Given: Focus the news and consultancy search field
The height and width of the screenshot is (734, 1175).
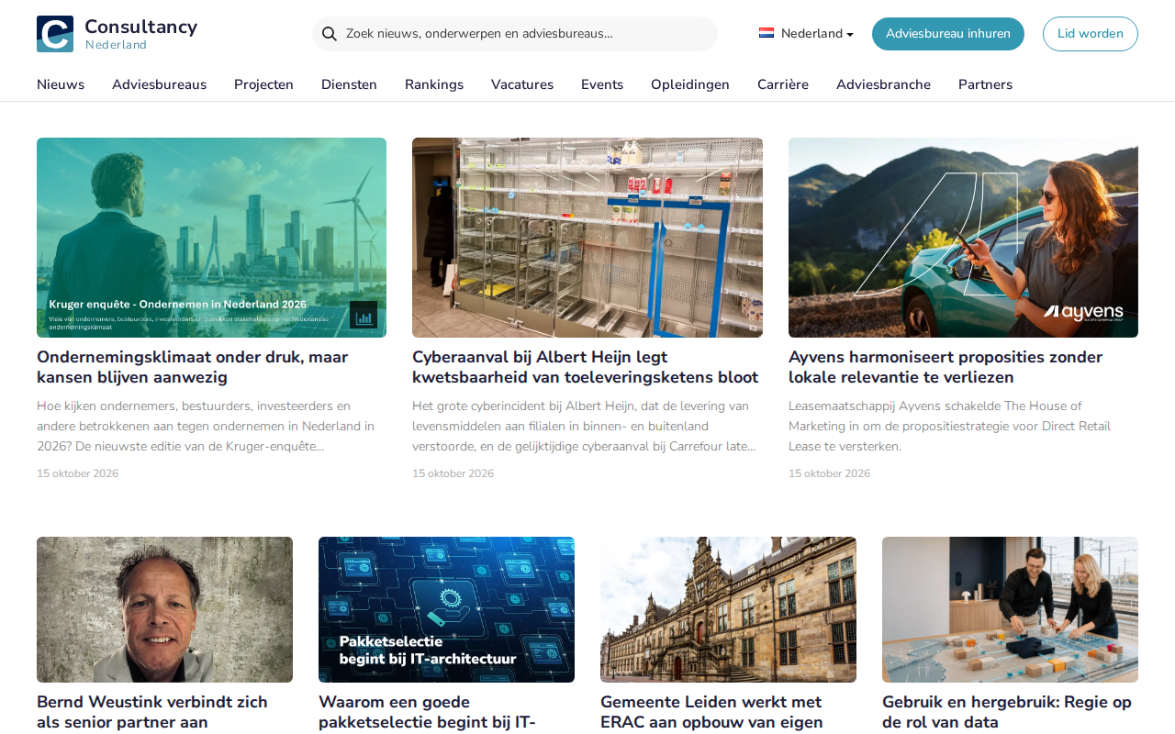Looking at the screenshot, I should coord(515,34).
